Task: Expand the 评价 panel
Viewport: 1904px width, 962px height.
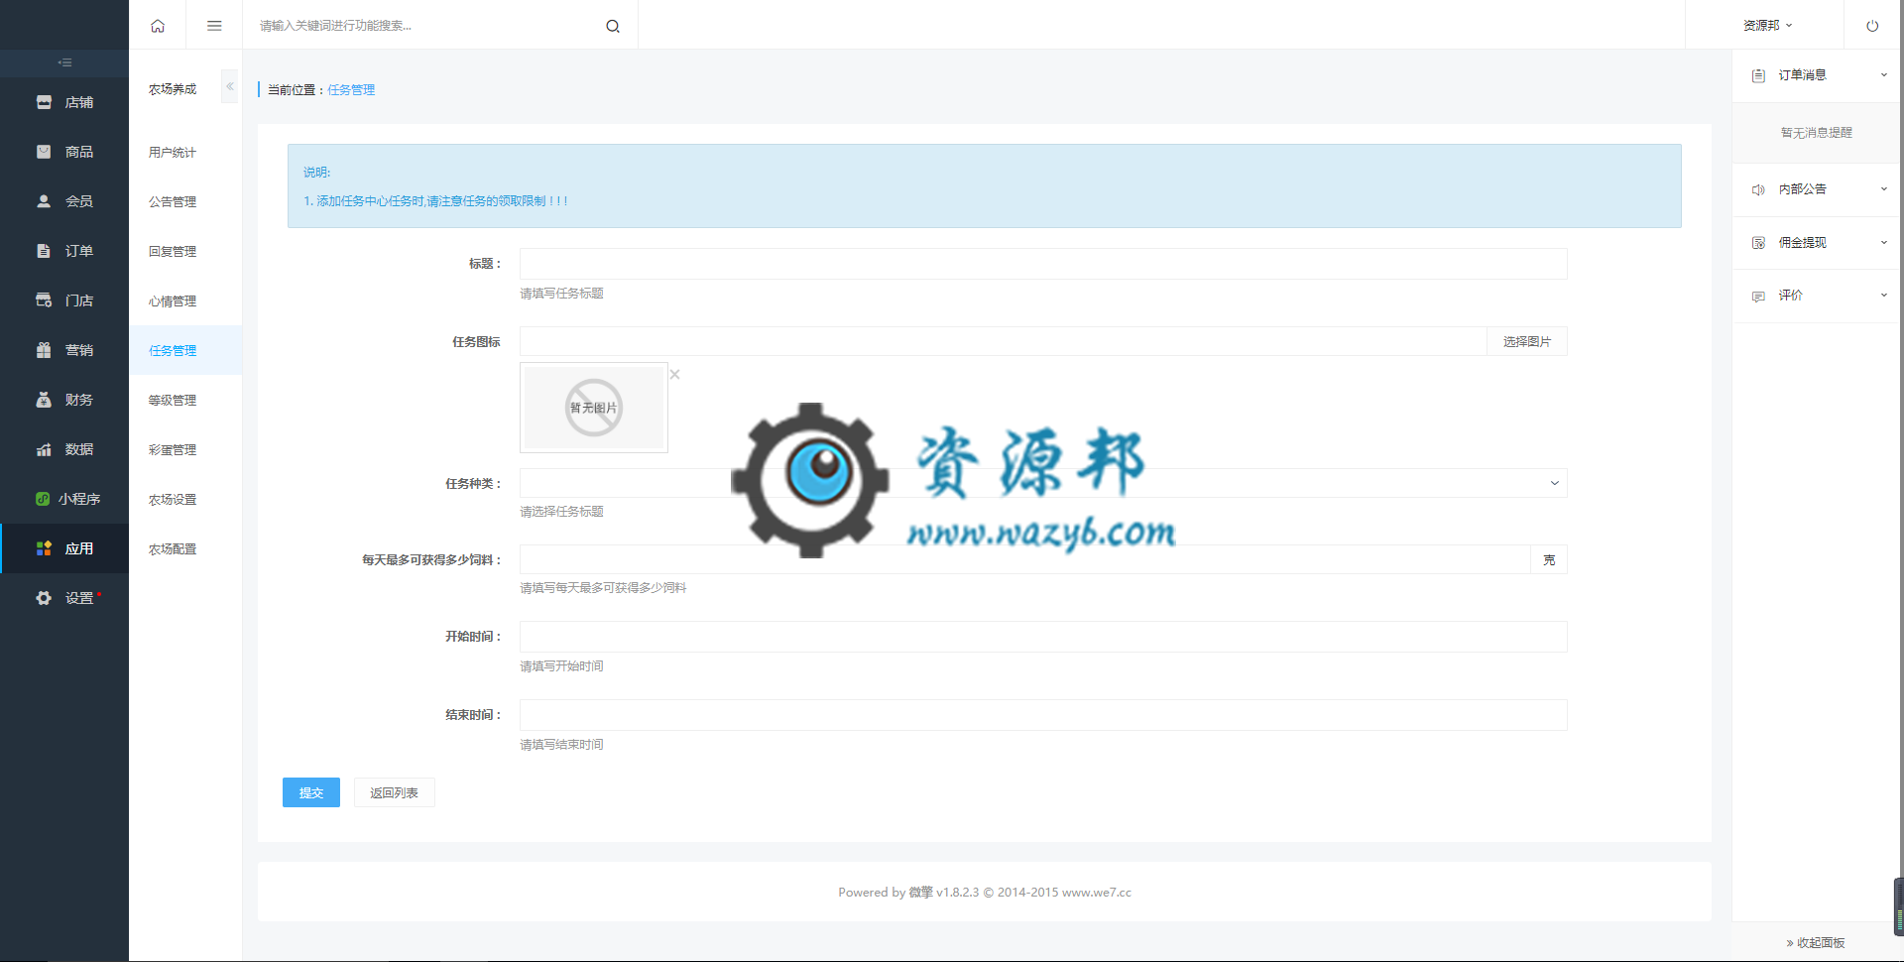Action: tap(1817, 296)
